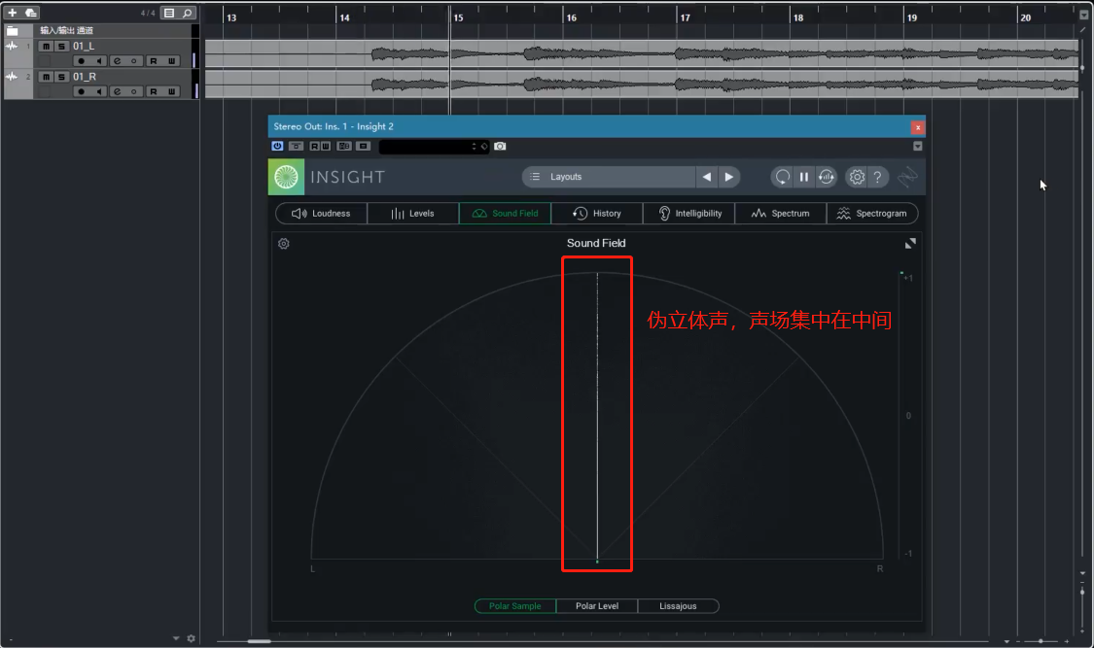1094x648 pixels.
Task: Select Polar Sample view
Action: [514, 606]
